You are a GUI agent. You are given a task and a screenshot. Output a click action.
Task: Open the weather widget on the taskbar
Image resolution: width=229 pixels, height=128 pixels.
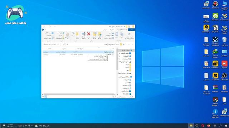coord(42,126)
